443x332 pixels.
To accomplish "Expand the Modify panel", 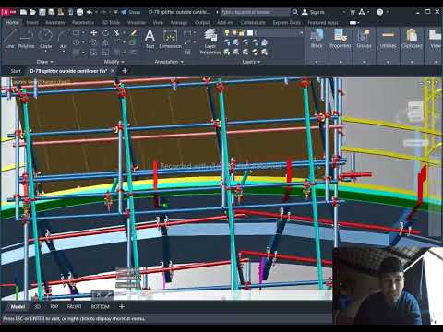I will [x=114, y=62].
